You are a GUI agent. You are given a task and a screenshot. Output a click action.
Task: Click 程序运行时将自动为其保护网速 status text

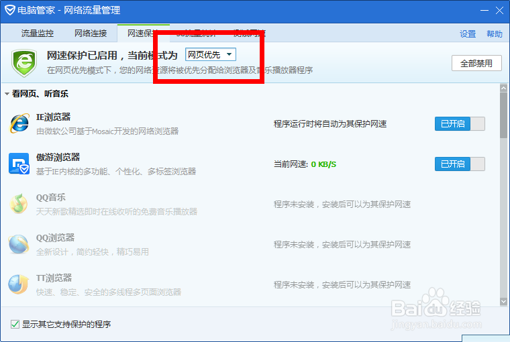(330, 124)
